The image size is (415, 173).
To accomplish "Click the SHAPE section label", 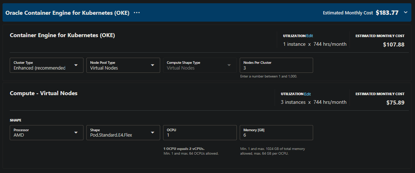I will tap(15, 120).
